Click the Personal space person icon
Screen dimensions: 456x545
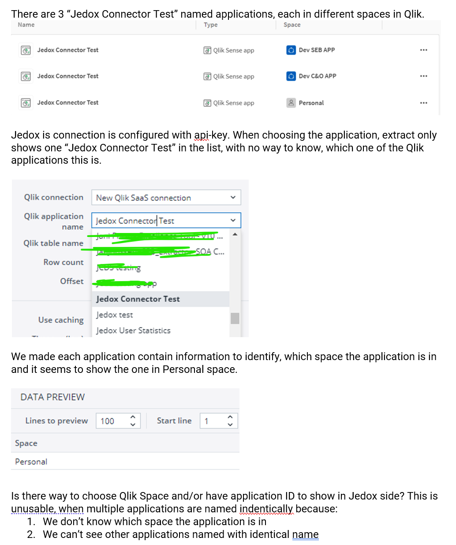(x=291, y=103)
